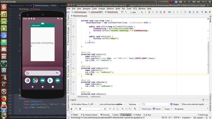Screen dimensions: 212x119
Task: Open the Event Log button
Action: 203,115
